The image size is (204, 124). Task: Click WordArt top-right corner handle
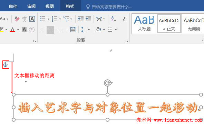tap(201, 94)
